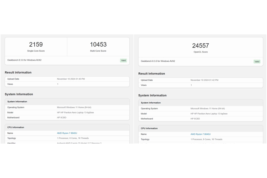Select the 10453 multi-core score value
This screenshot has height=178, width=267.
tap(98, 44)
